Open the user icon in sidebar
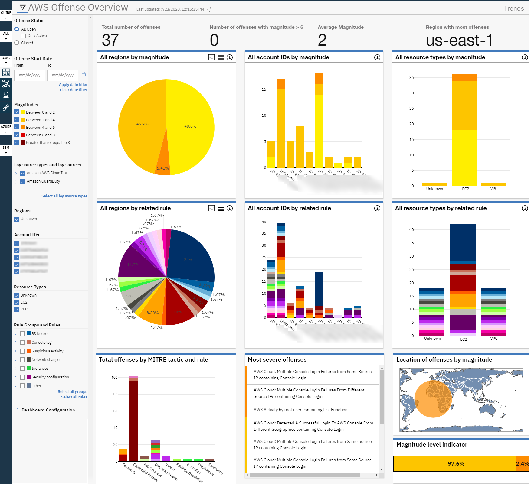The height and width of the screenshot is (484, 531). pyautogui.click(x=6, y=95)
